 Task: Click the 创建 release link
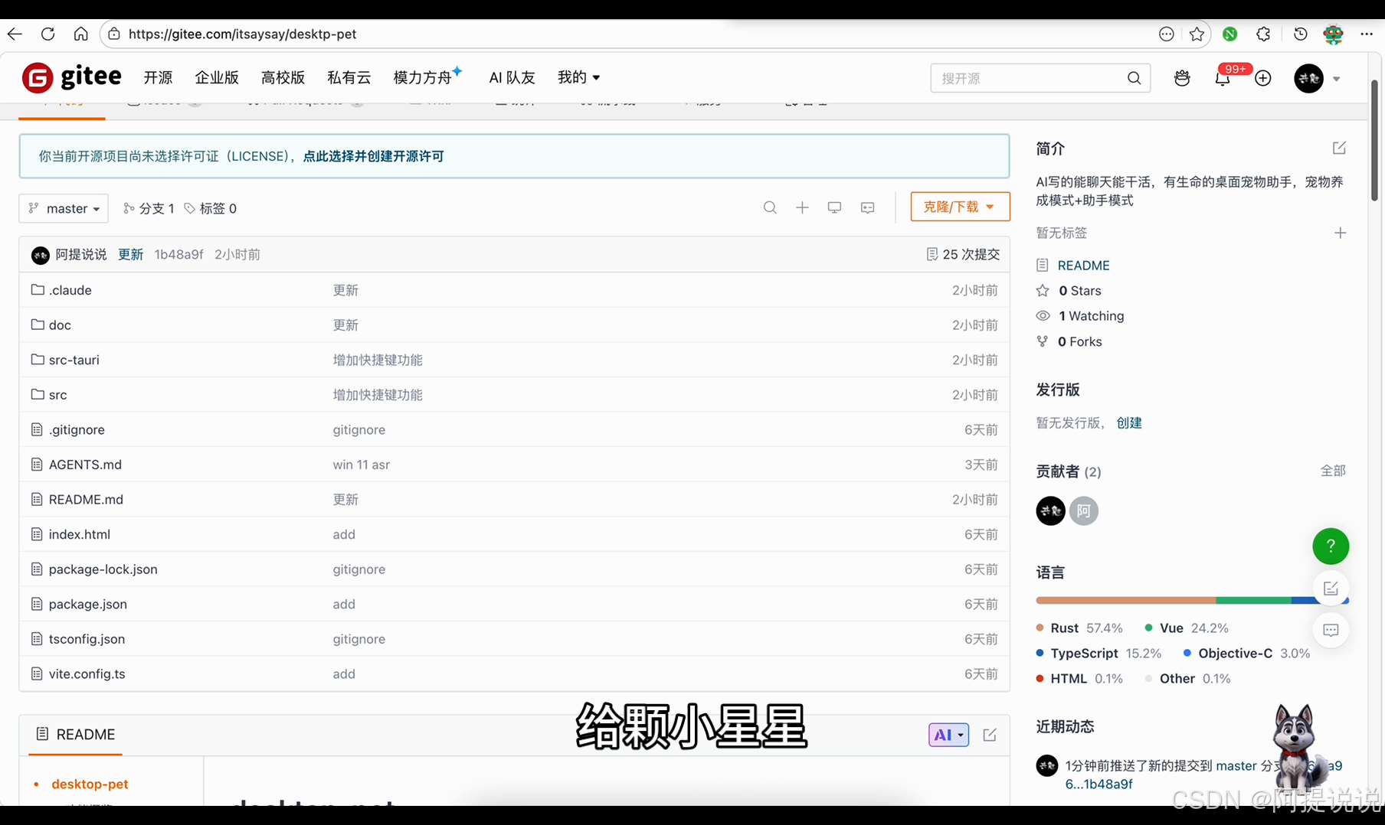(x=1129, y=422)
